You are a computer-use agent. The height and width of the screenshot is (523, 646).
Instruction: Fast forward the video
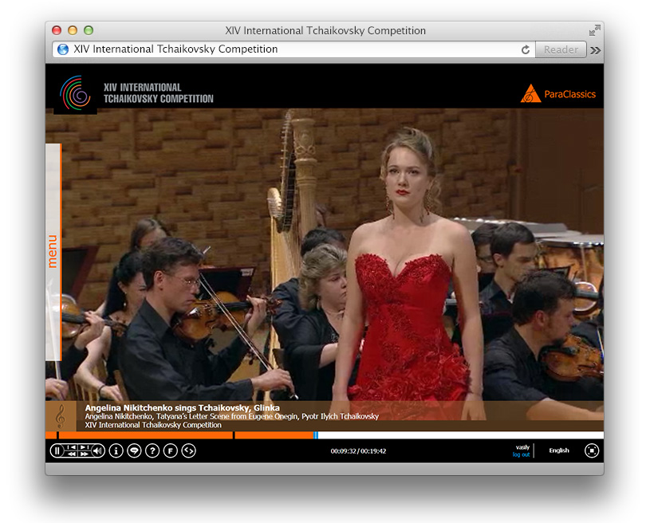pos(84,454)
